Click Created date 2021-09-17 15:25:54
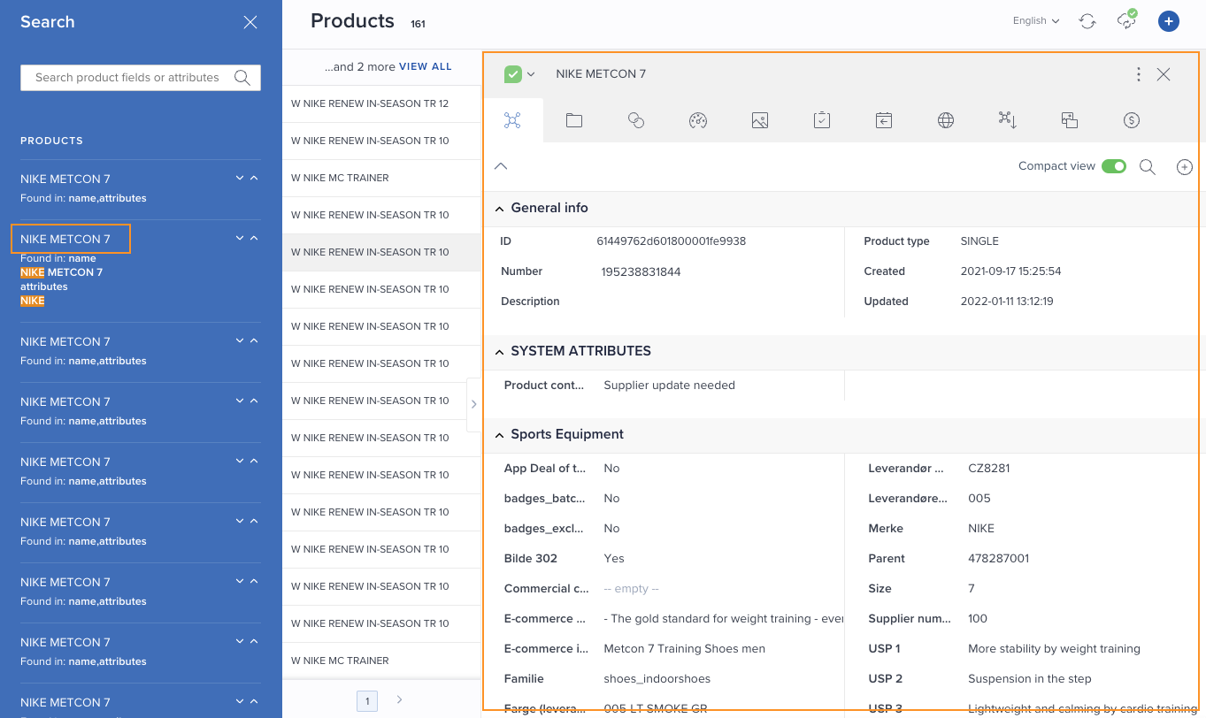The height and width of the screenshot is (718, 1206). click(1011, 271)
